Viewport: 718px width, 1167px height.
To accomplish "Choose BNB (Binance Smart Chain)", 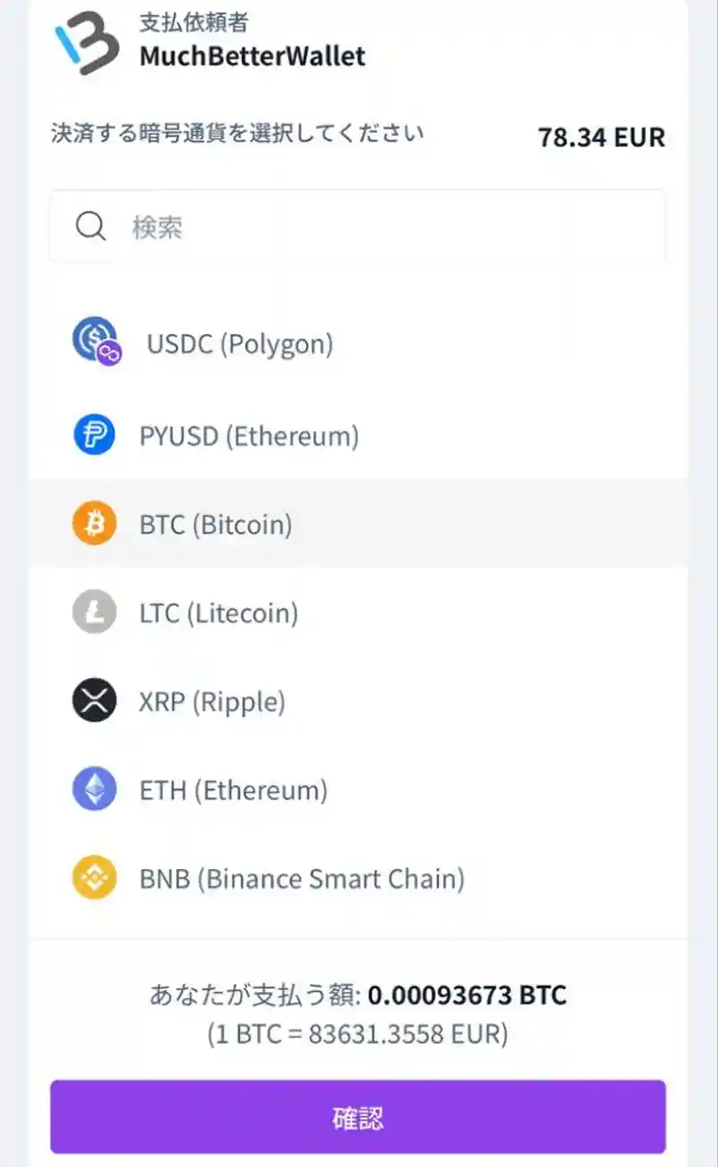I will 302,879.
